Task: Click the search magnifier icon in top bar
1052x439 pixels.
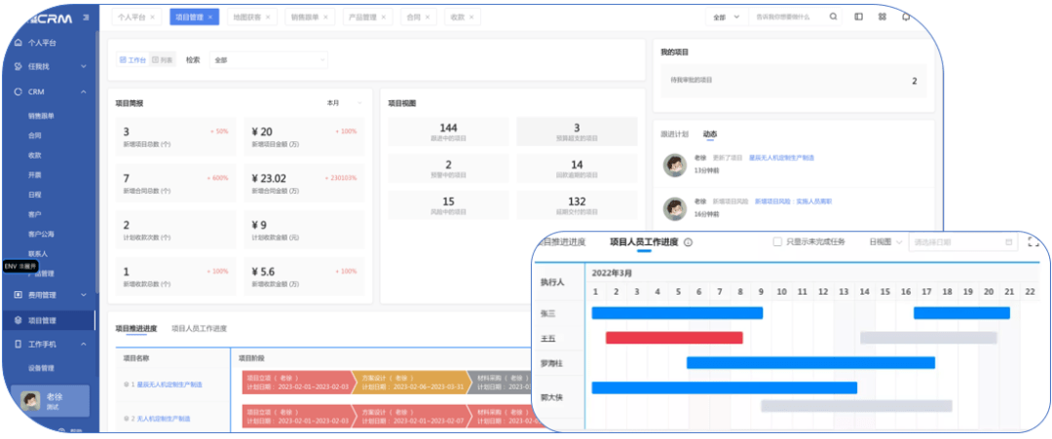Action: pos(833,17)
